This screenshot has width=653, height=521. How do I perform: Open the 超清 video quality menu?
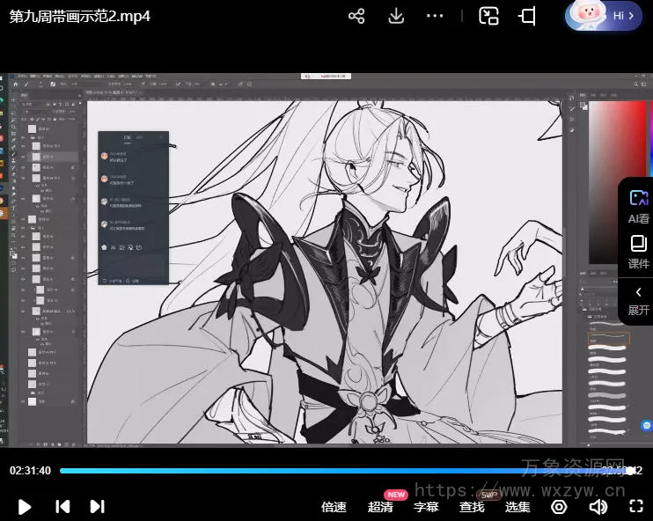coord(380,507)
